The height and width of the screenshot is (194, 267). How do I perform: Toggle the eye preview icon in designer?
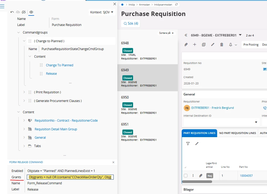[31, 12]
